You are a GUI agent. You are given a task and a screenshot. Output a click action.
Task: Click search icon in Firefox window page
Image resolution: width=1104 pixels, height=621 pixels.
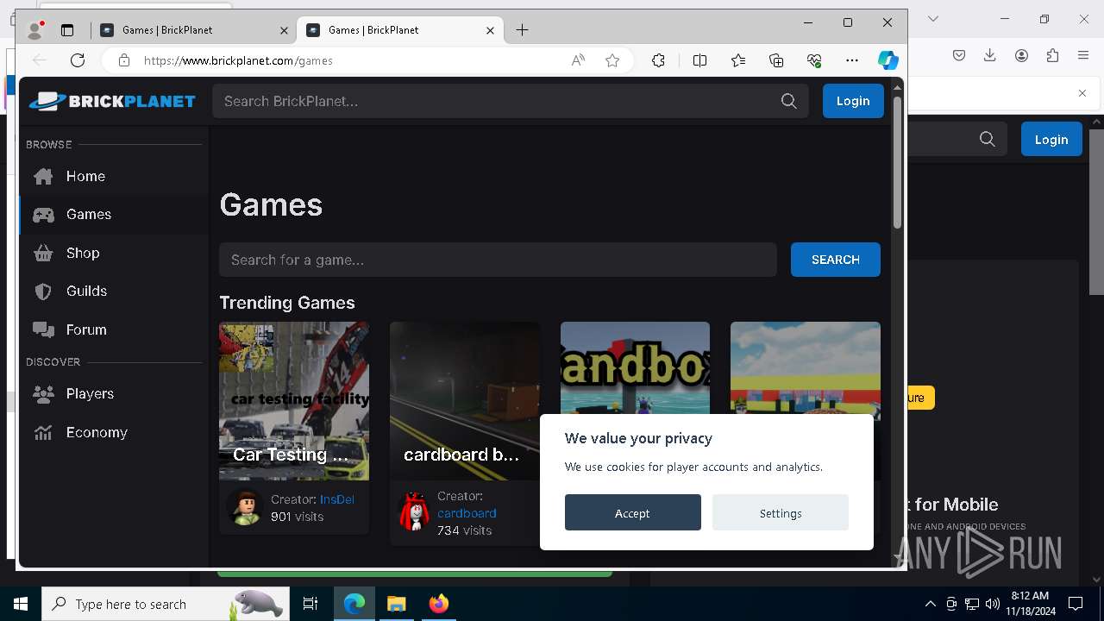pos(988,140)
